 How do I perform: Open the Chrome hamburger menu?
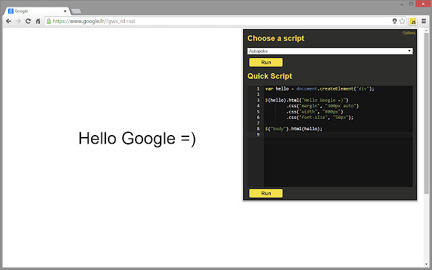[x=424, y=21]
